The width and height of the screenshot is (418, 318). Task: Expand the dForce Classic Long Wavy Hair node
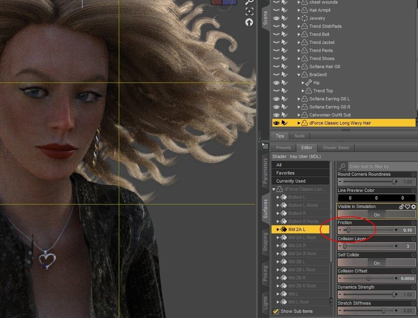(299, 123)
